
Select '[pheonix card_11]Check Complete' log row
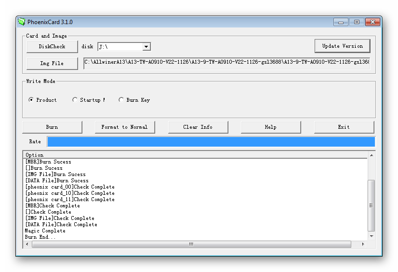click(196, 199)
